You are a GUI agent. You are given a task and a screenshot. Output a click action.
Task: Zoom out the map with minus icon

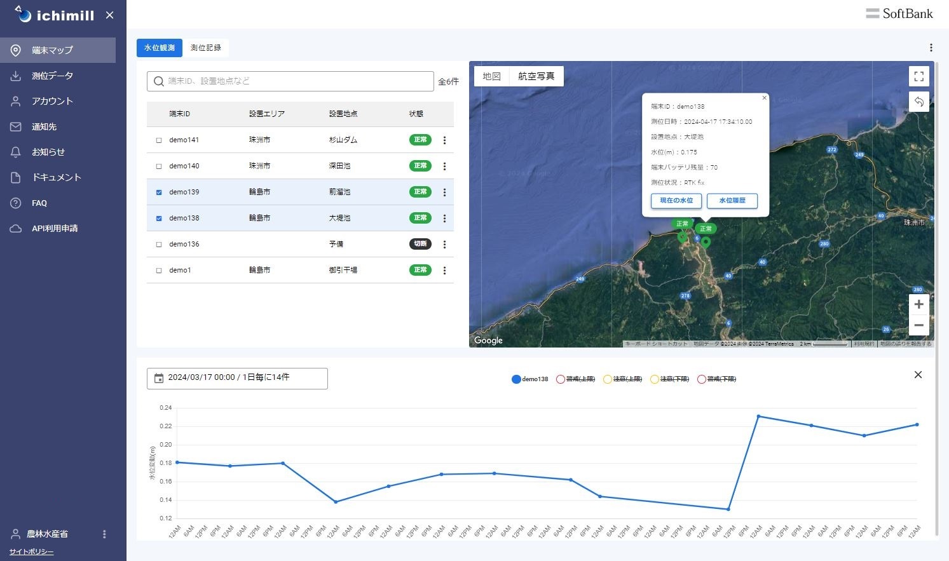tap(918, 325)
